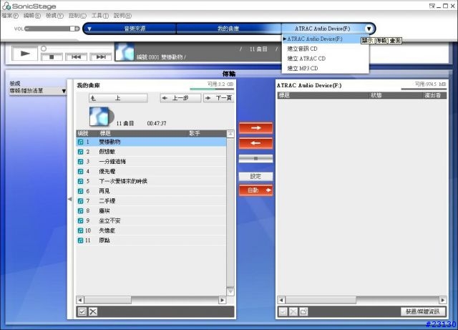Click library vertical scrollbar down arrow

click(x=230, y=292)
